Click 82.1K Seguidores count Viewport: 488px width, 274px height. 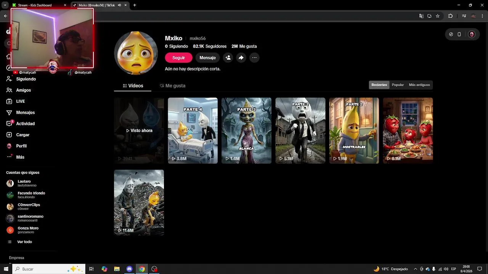coord(210,46)
